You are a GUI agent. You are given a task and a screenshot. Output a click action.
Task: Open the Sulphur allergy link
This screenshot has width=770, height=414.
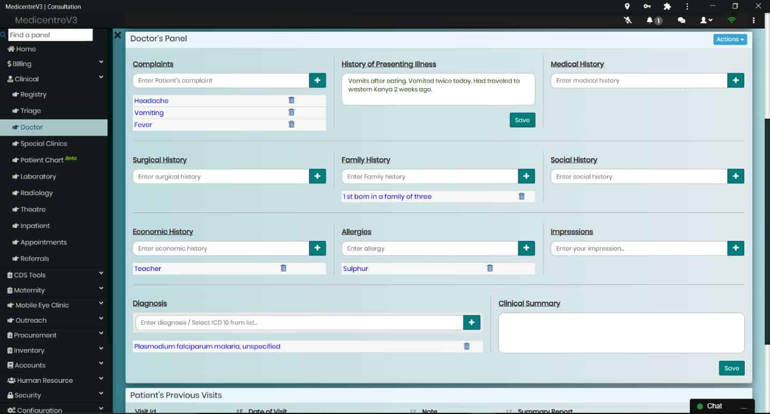355,268
